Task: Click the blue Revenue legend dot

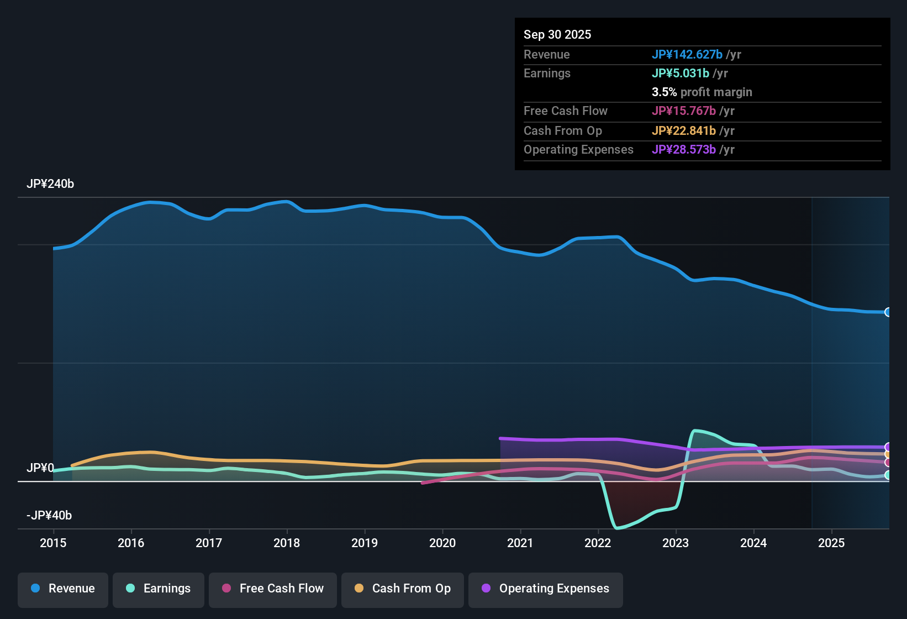Action: click(35, 589)
